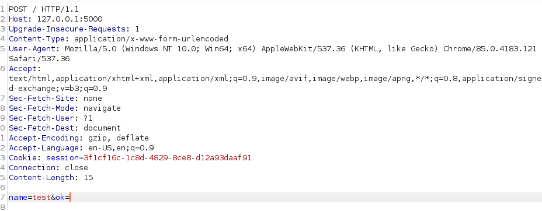Click the POST / HTTP/1.1 request line
The height and width of the screenshot is (211, 542).
[x=44, y=9]
